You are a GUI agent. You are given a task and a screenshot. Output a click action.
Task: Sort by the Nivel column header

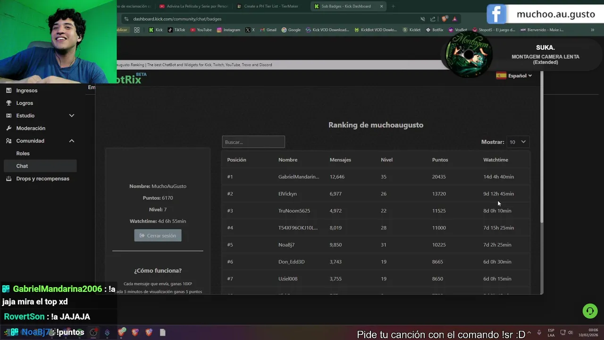pos(386,160)
